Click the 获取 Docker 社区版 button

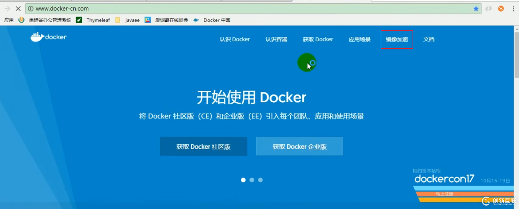point(204,146)
